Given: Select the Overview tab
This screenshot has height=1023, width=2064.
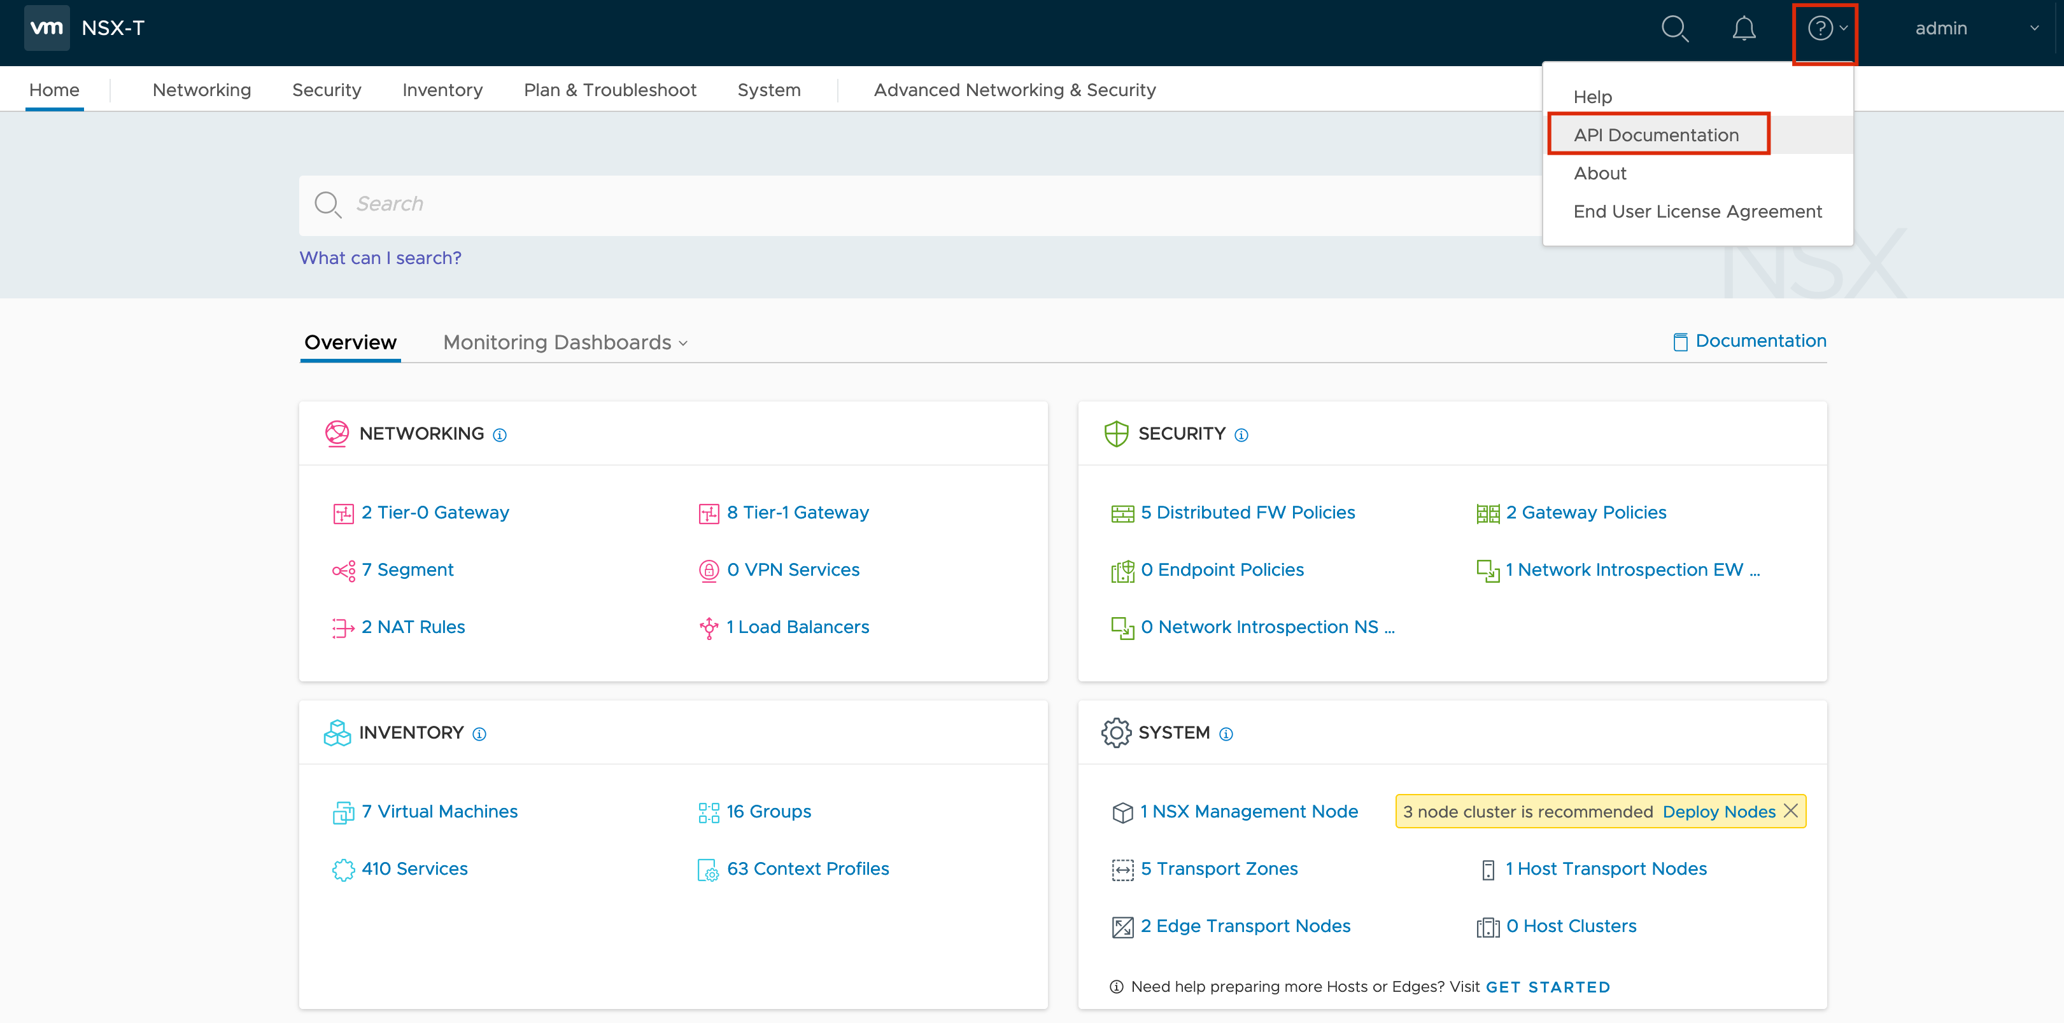Looking at the screenshot, I should [x=350, y=343].
